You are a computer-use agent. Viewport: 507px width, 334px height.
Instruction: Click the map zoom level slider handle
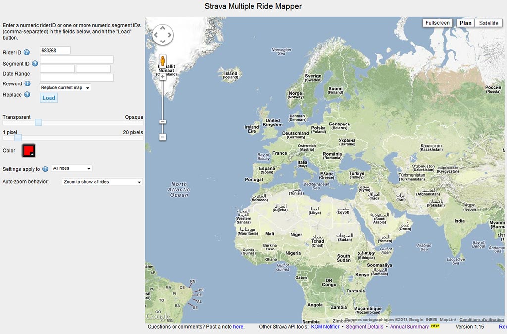162,122
